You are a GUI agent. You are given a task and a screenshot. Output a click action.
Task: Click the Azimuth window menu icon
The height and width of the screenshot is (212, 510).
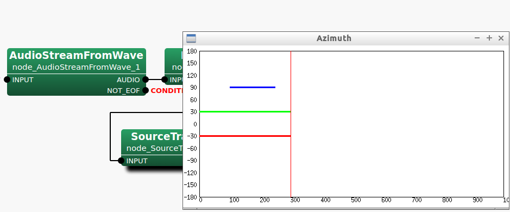pos(191,38)
